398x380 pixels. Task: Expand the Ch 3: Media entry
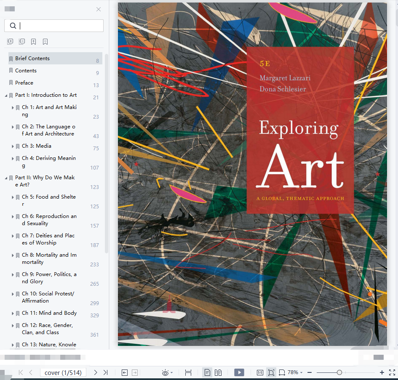coord(13,146)
